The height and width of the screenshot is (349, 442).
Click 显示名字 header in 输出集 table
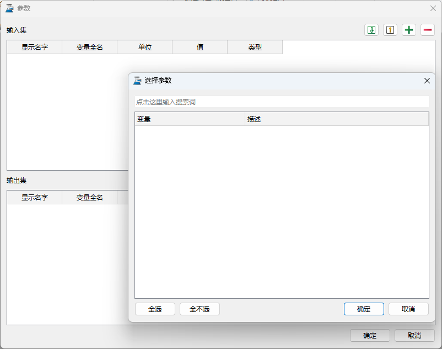click(x=34, y=197)
